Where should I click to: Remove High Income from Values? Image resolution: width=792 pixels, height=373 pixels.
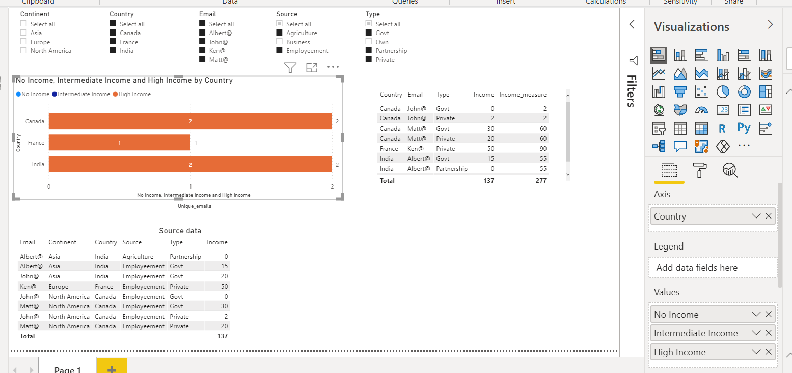[769, 352]
